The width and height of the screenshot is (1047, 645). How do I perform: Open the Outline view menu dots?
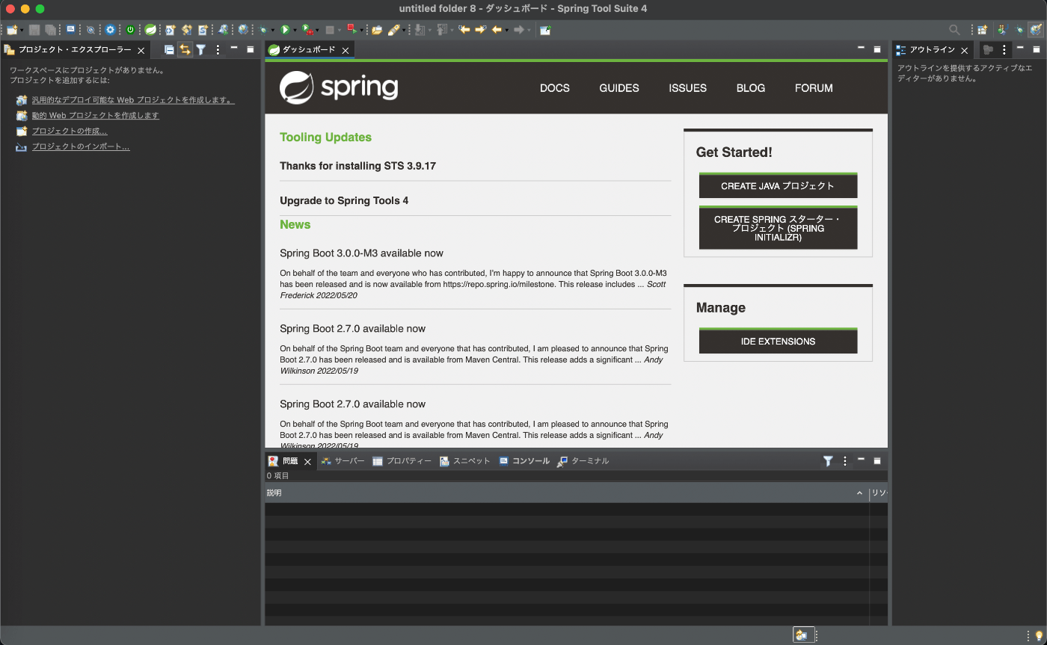pos(1004,49)
